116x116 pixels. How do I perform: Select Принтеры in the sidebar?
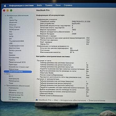coord(13,65)
